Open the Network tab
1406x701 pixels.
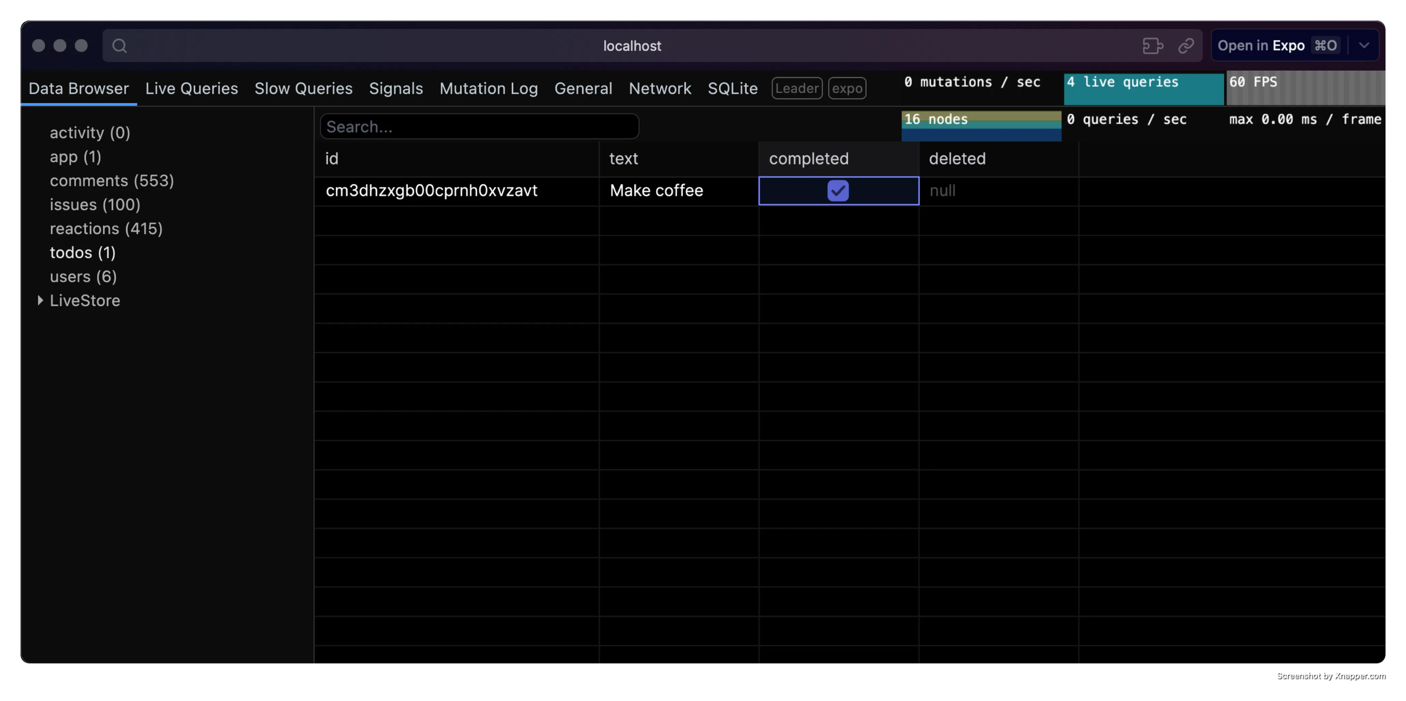[x=660, y=88]
